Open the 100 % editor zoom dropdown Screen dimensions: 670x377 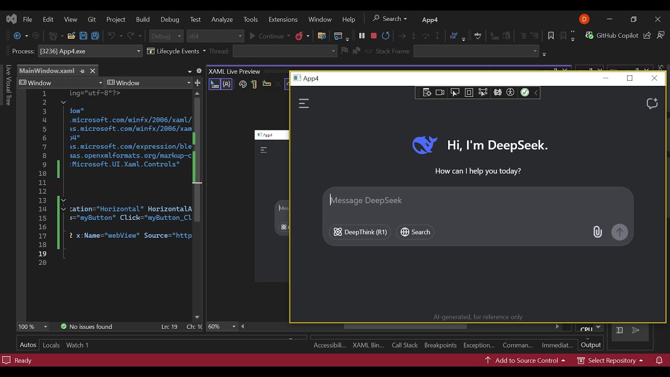pos(33,327)
